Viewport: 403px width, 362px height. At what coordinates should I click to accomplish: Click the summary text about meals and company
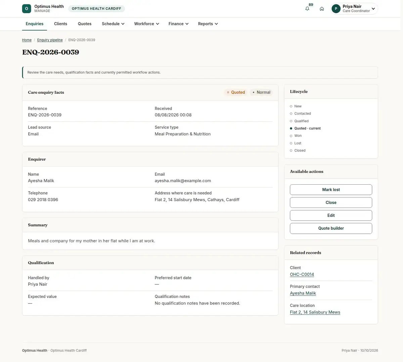(x=91, y=241)
